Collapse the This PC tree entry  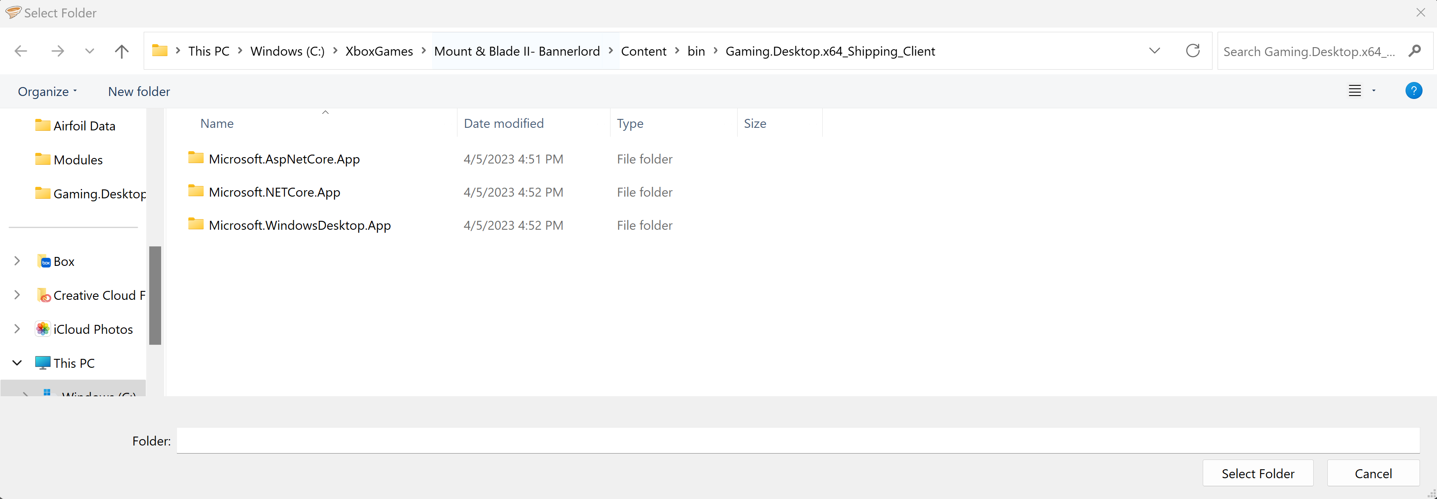16,363
